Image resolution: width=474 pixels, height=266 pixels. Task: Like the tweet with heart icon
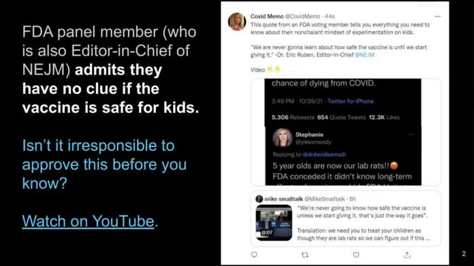[356, 255]
